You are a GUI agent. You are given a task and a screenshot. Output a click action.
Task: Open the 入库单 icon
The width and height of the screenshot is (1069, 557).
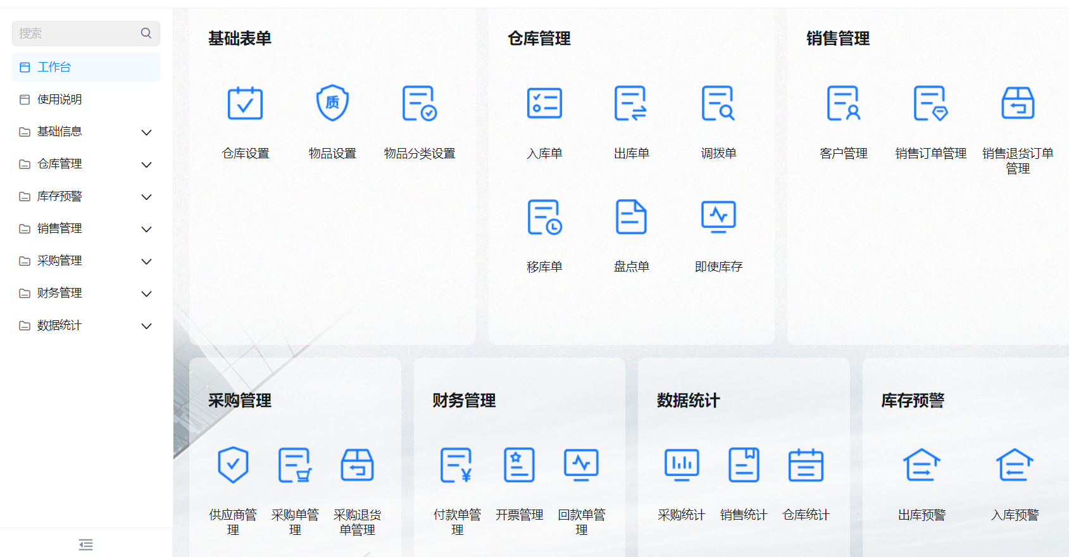[x=544, y=103]
